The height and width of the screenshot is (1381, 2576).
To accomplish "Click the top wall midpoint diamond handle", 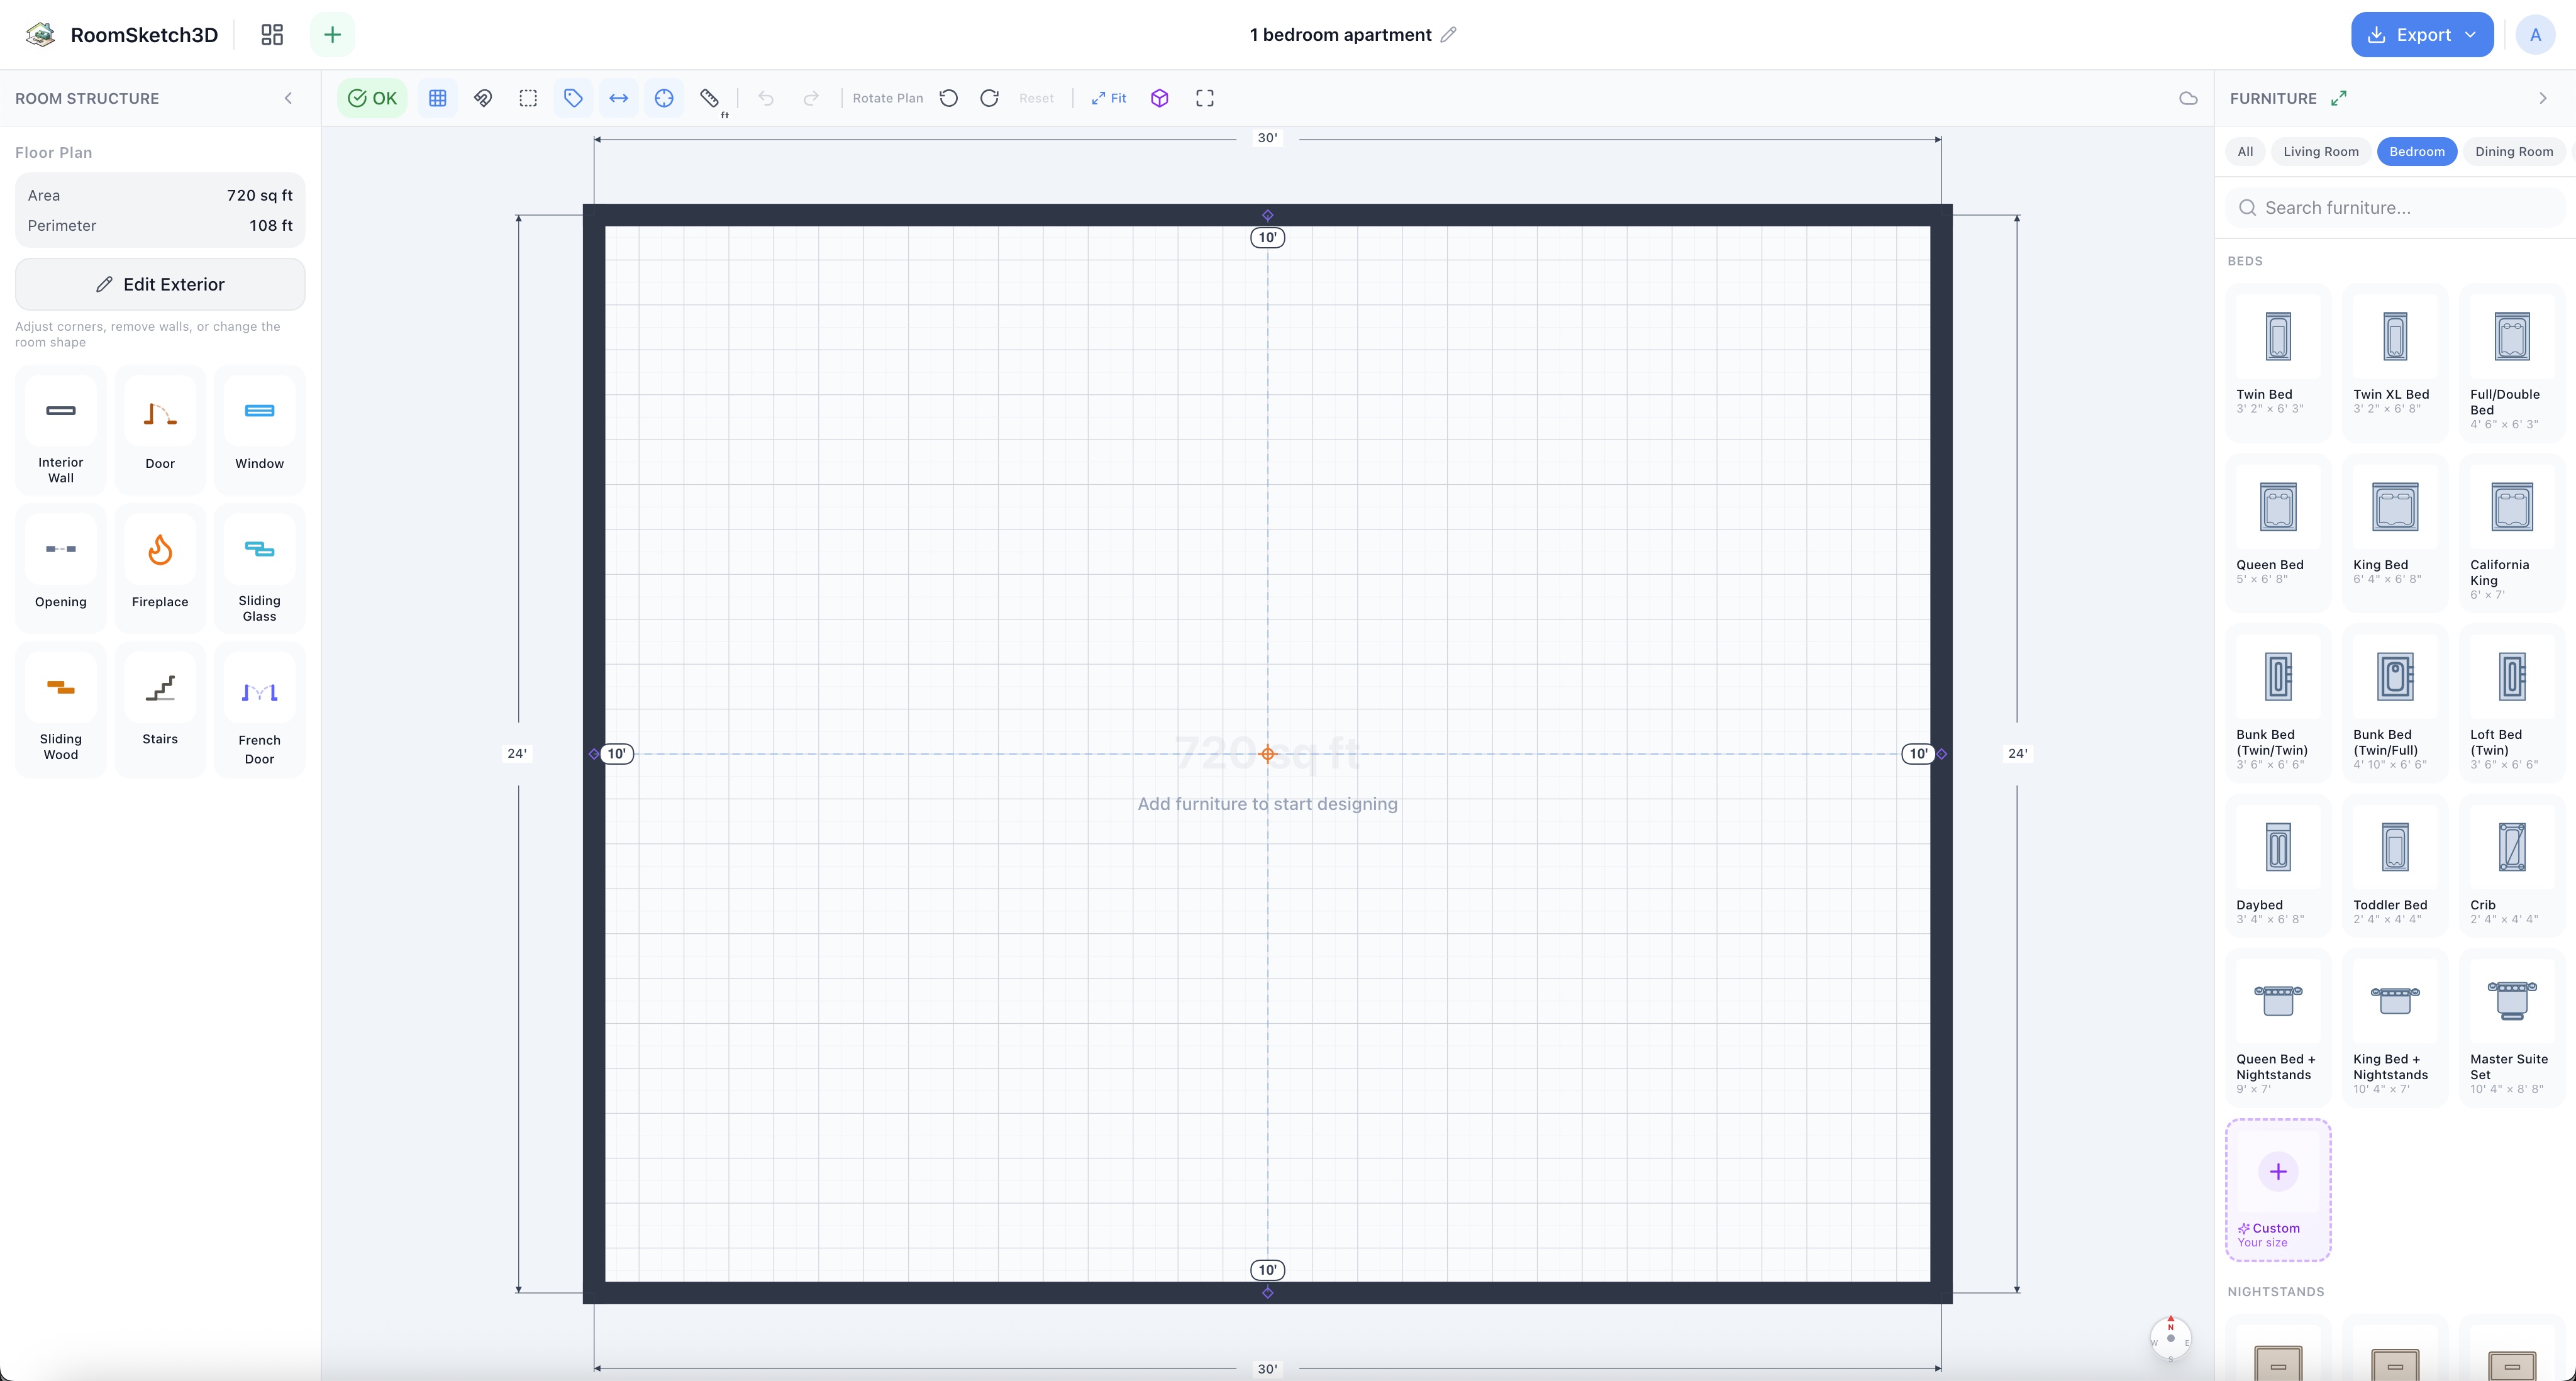I will pyautogui.click(x=1267, y=215).
